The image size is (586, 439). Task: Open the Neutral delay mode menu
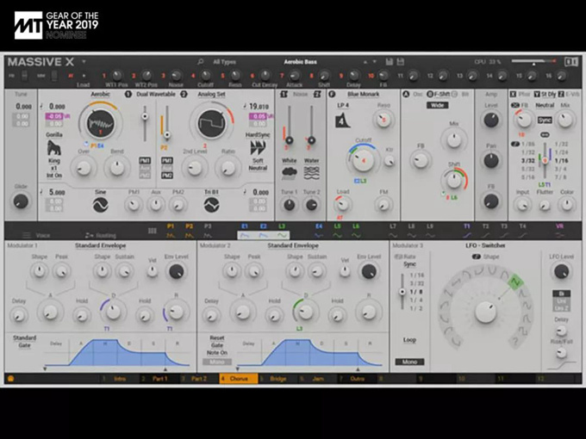pos(545,105)
